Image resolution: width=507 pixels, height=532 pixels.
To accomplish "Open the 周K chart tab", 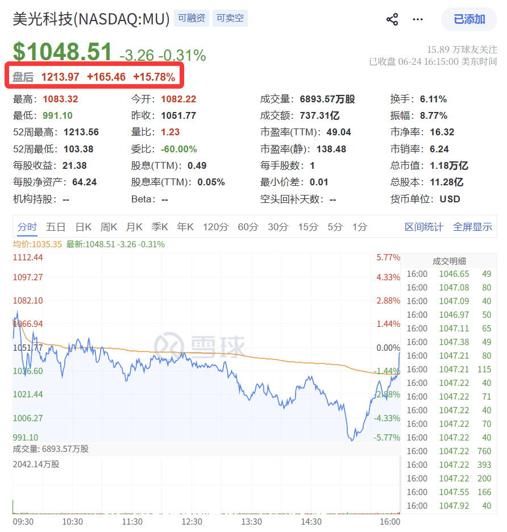I will (109, 227).
